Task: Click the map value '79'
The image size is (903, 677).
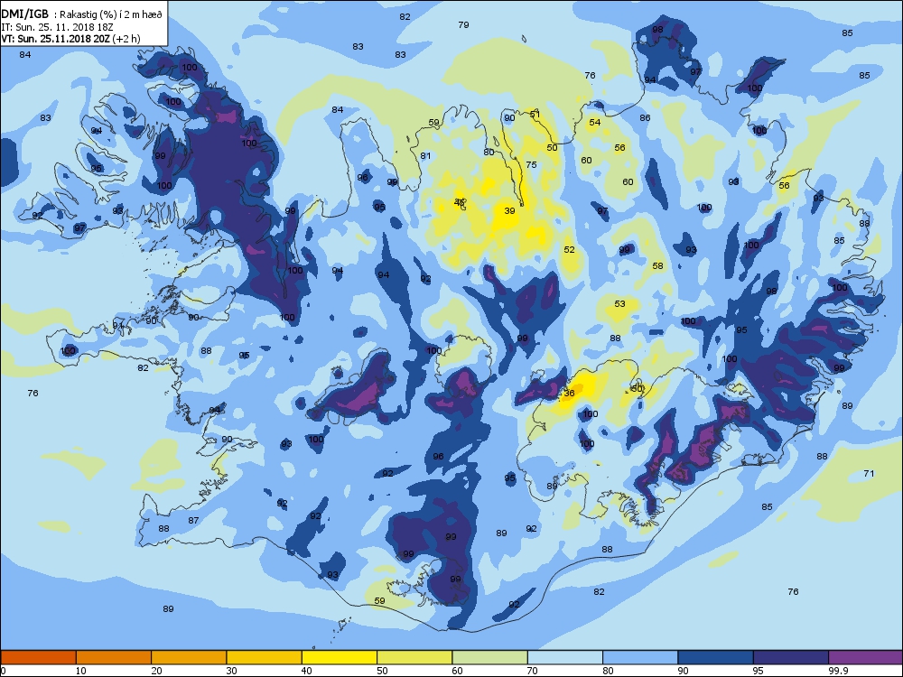Action: pyautogui.click(x=463, y=24)
